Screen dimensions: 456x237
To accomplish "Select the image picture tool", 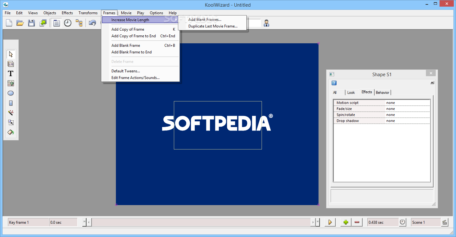I will click(11, 83).
